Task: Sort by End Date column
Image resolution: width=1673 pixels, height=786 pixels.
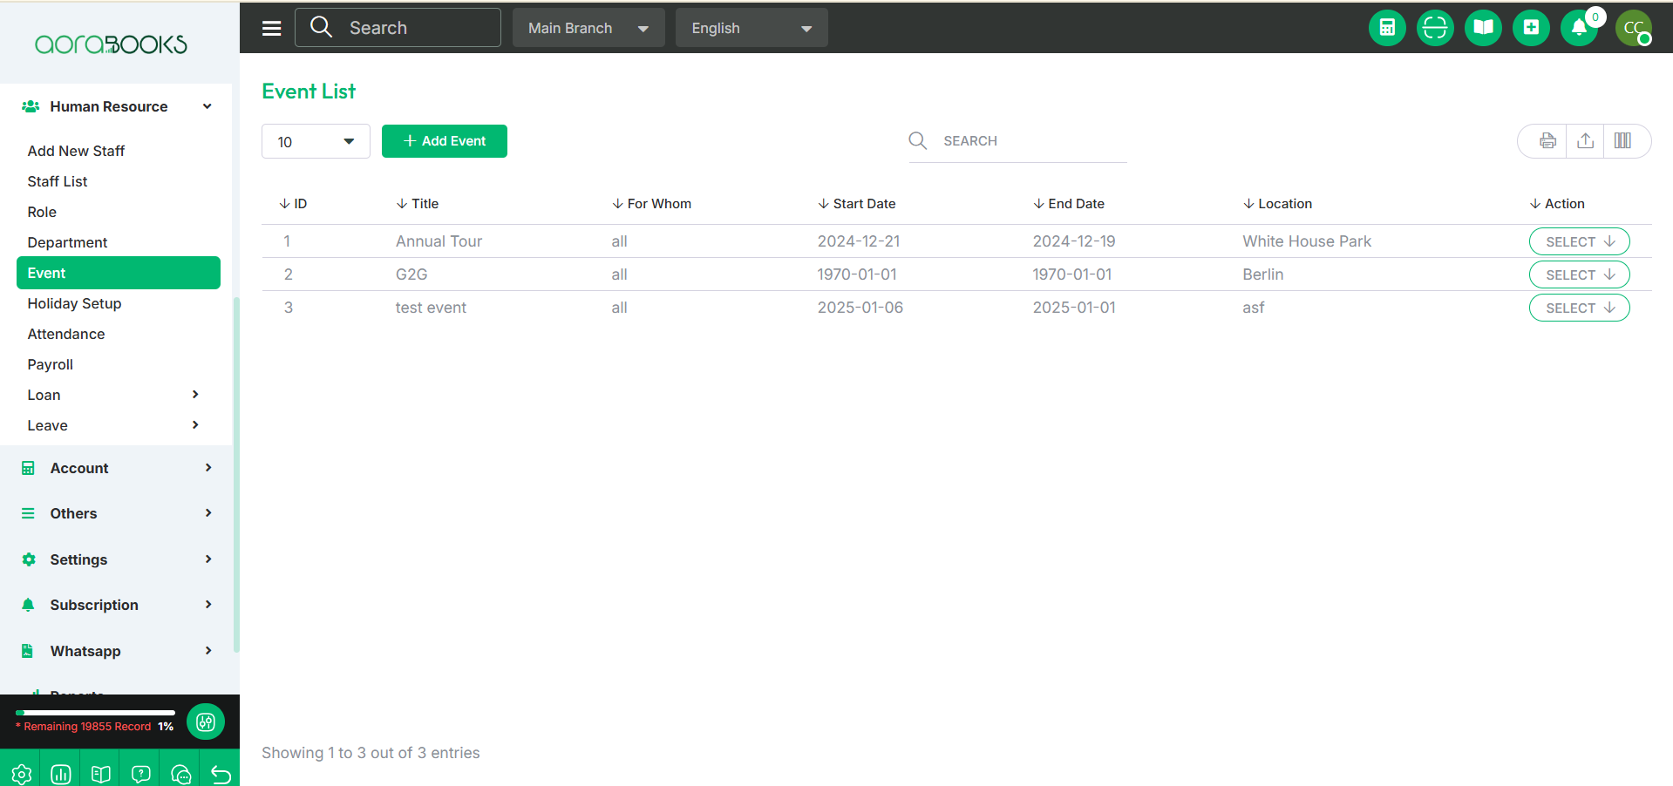Action: click(x=1069, y=204)
